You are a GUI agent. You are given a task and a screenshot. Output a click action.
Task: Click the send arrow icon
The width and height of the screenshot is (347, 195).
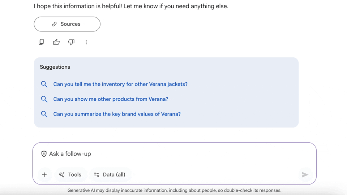(x=305, y=175)
